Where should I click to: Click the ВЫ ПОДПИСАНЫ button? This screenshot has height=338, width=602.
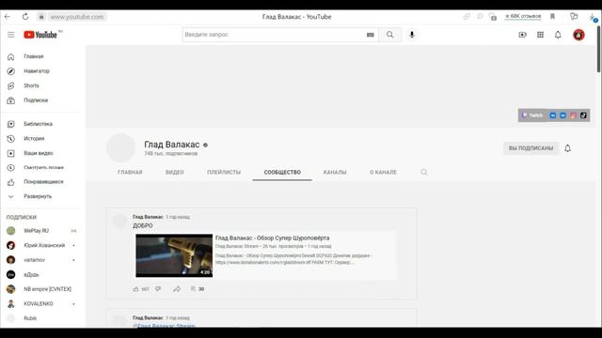[531, 148]
